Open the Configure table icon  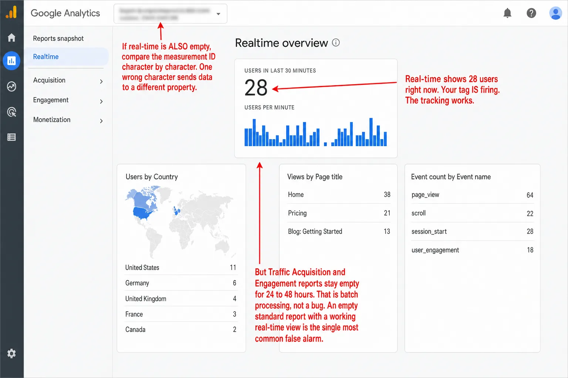11,137
